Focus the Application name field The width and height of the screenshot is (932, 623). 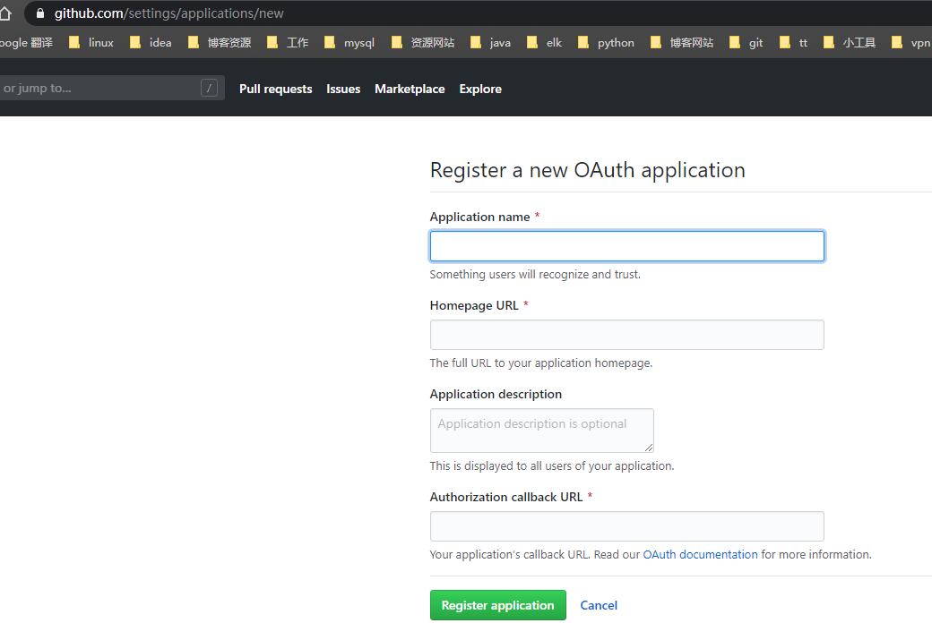[x=626, y=246]
